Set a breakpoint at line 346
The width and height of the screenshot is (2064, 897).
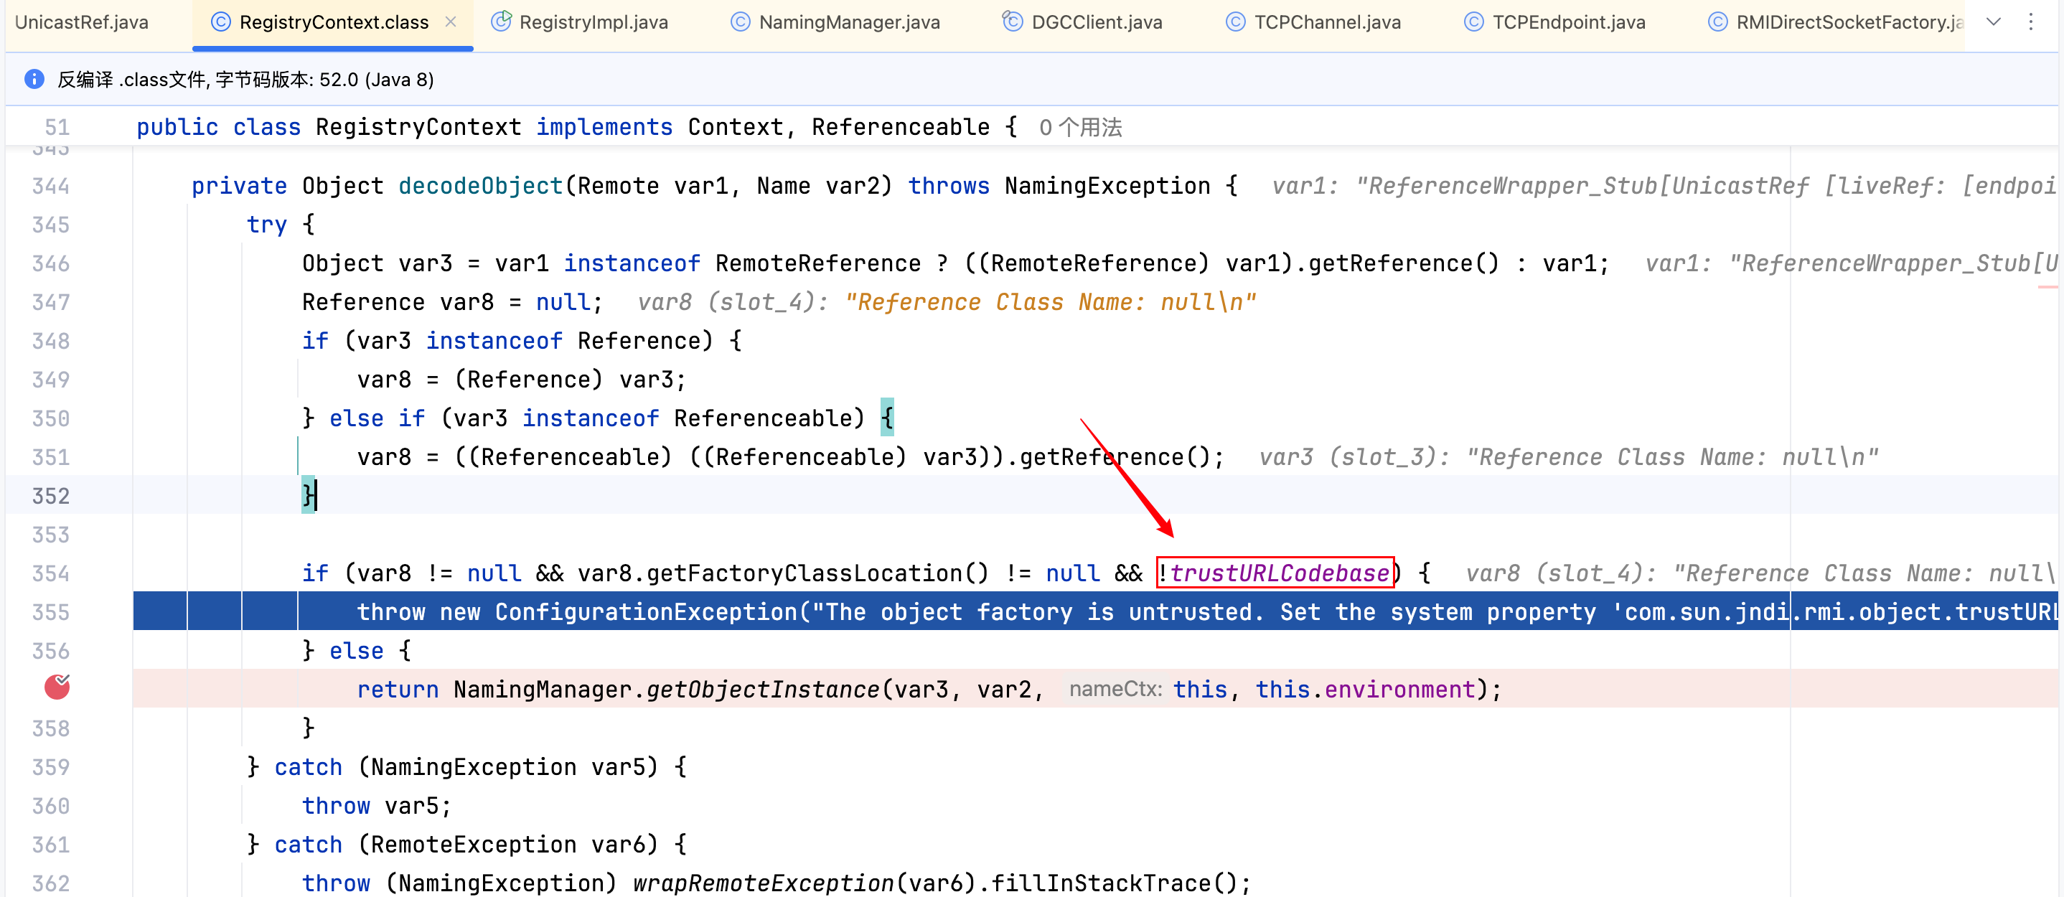pos(51,263)
